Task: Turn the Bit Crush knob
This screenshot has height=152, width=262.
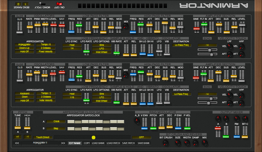Action: click(x=165, y=143)
